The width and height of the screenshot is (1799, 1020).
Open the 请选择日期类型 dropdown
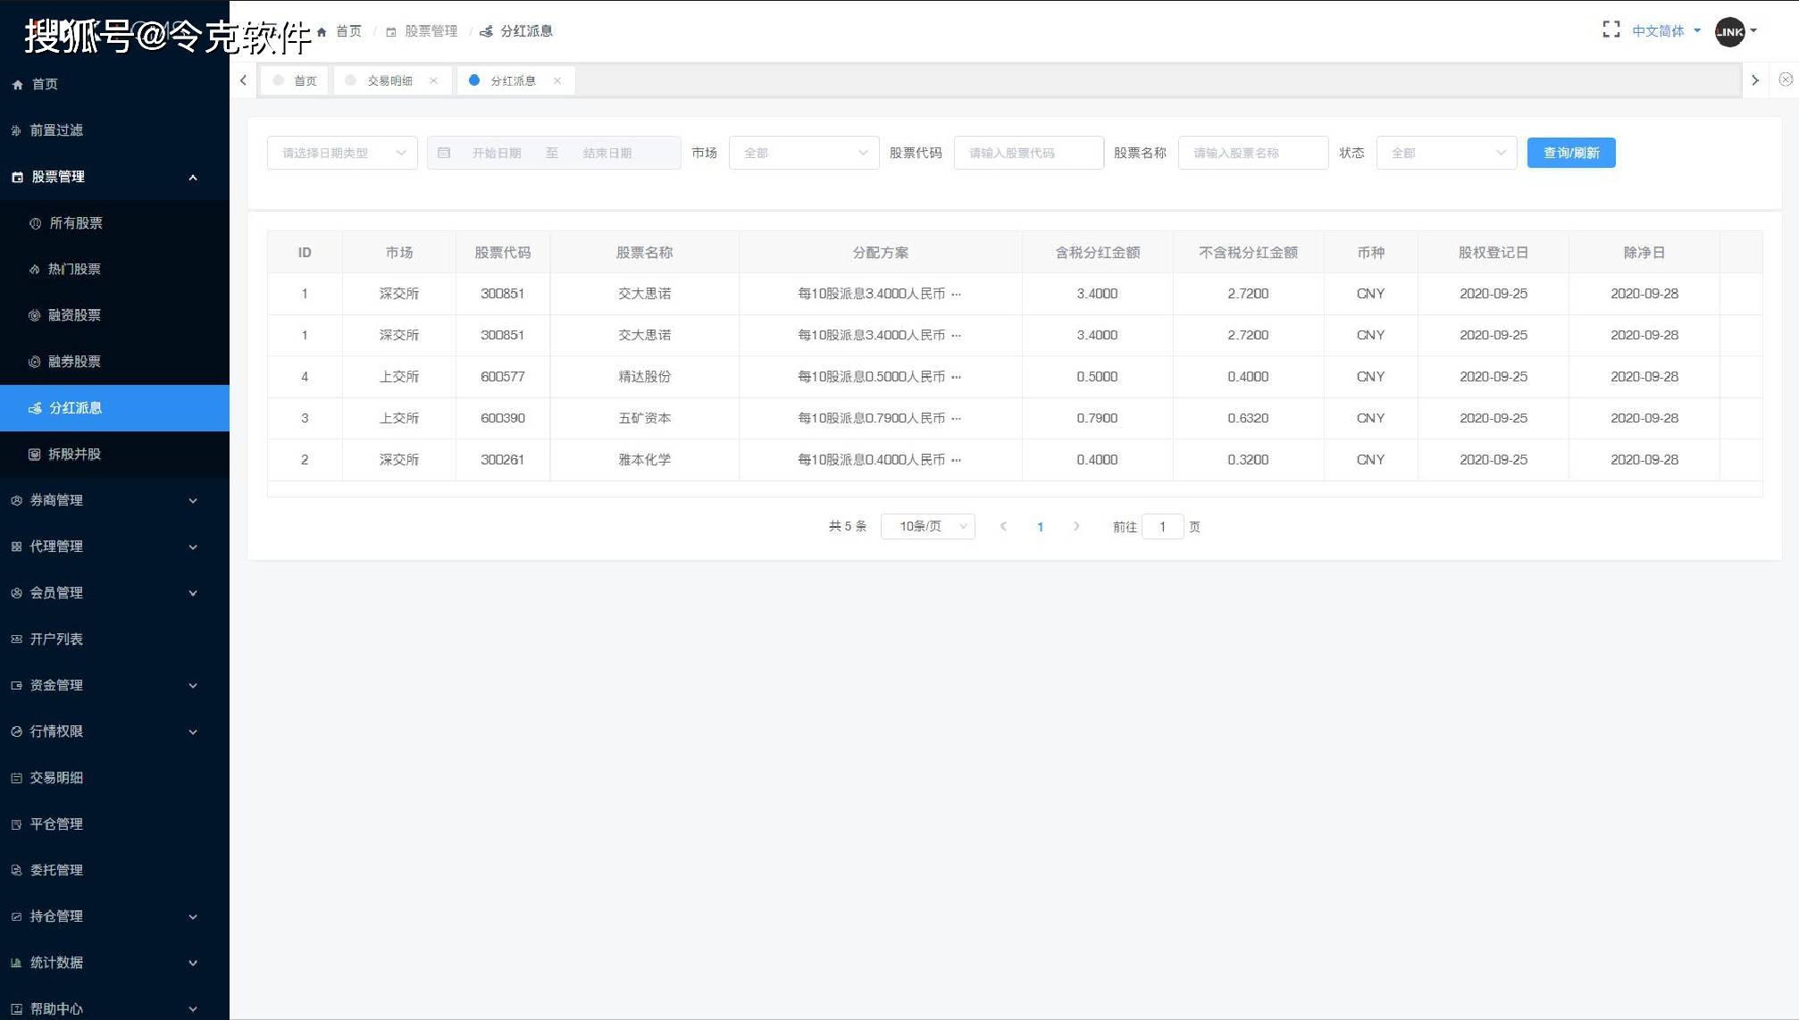point(342,153)
